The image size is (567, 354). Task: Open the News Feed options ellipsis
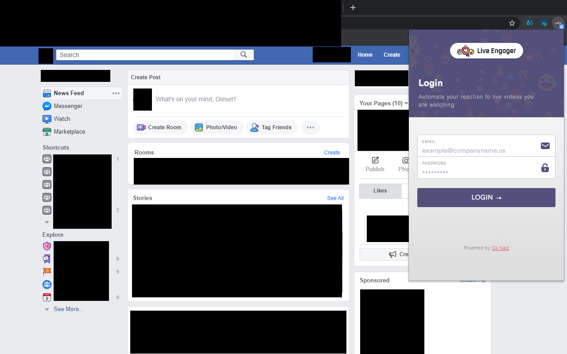tap(116, 93)
